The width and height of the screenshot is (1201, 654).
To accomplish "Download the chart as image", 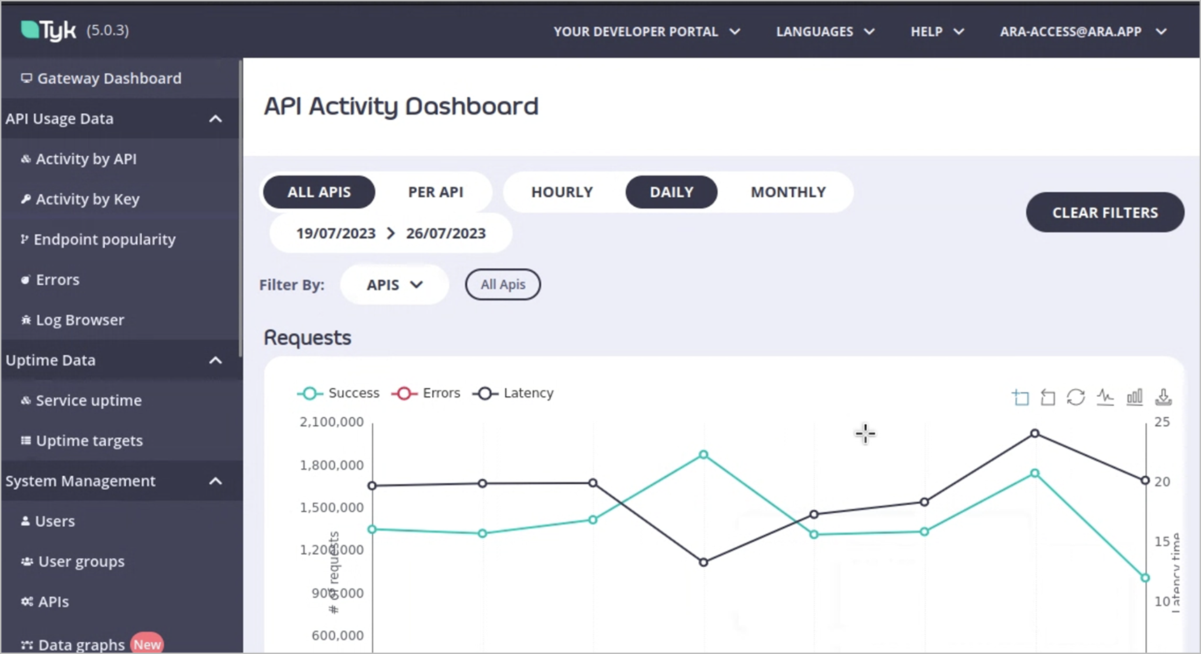I will tap(1163, 398).
